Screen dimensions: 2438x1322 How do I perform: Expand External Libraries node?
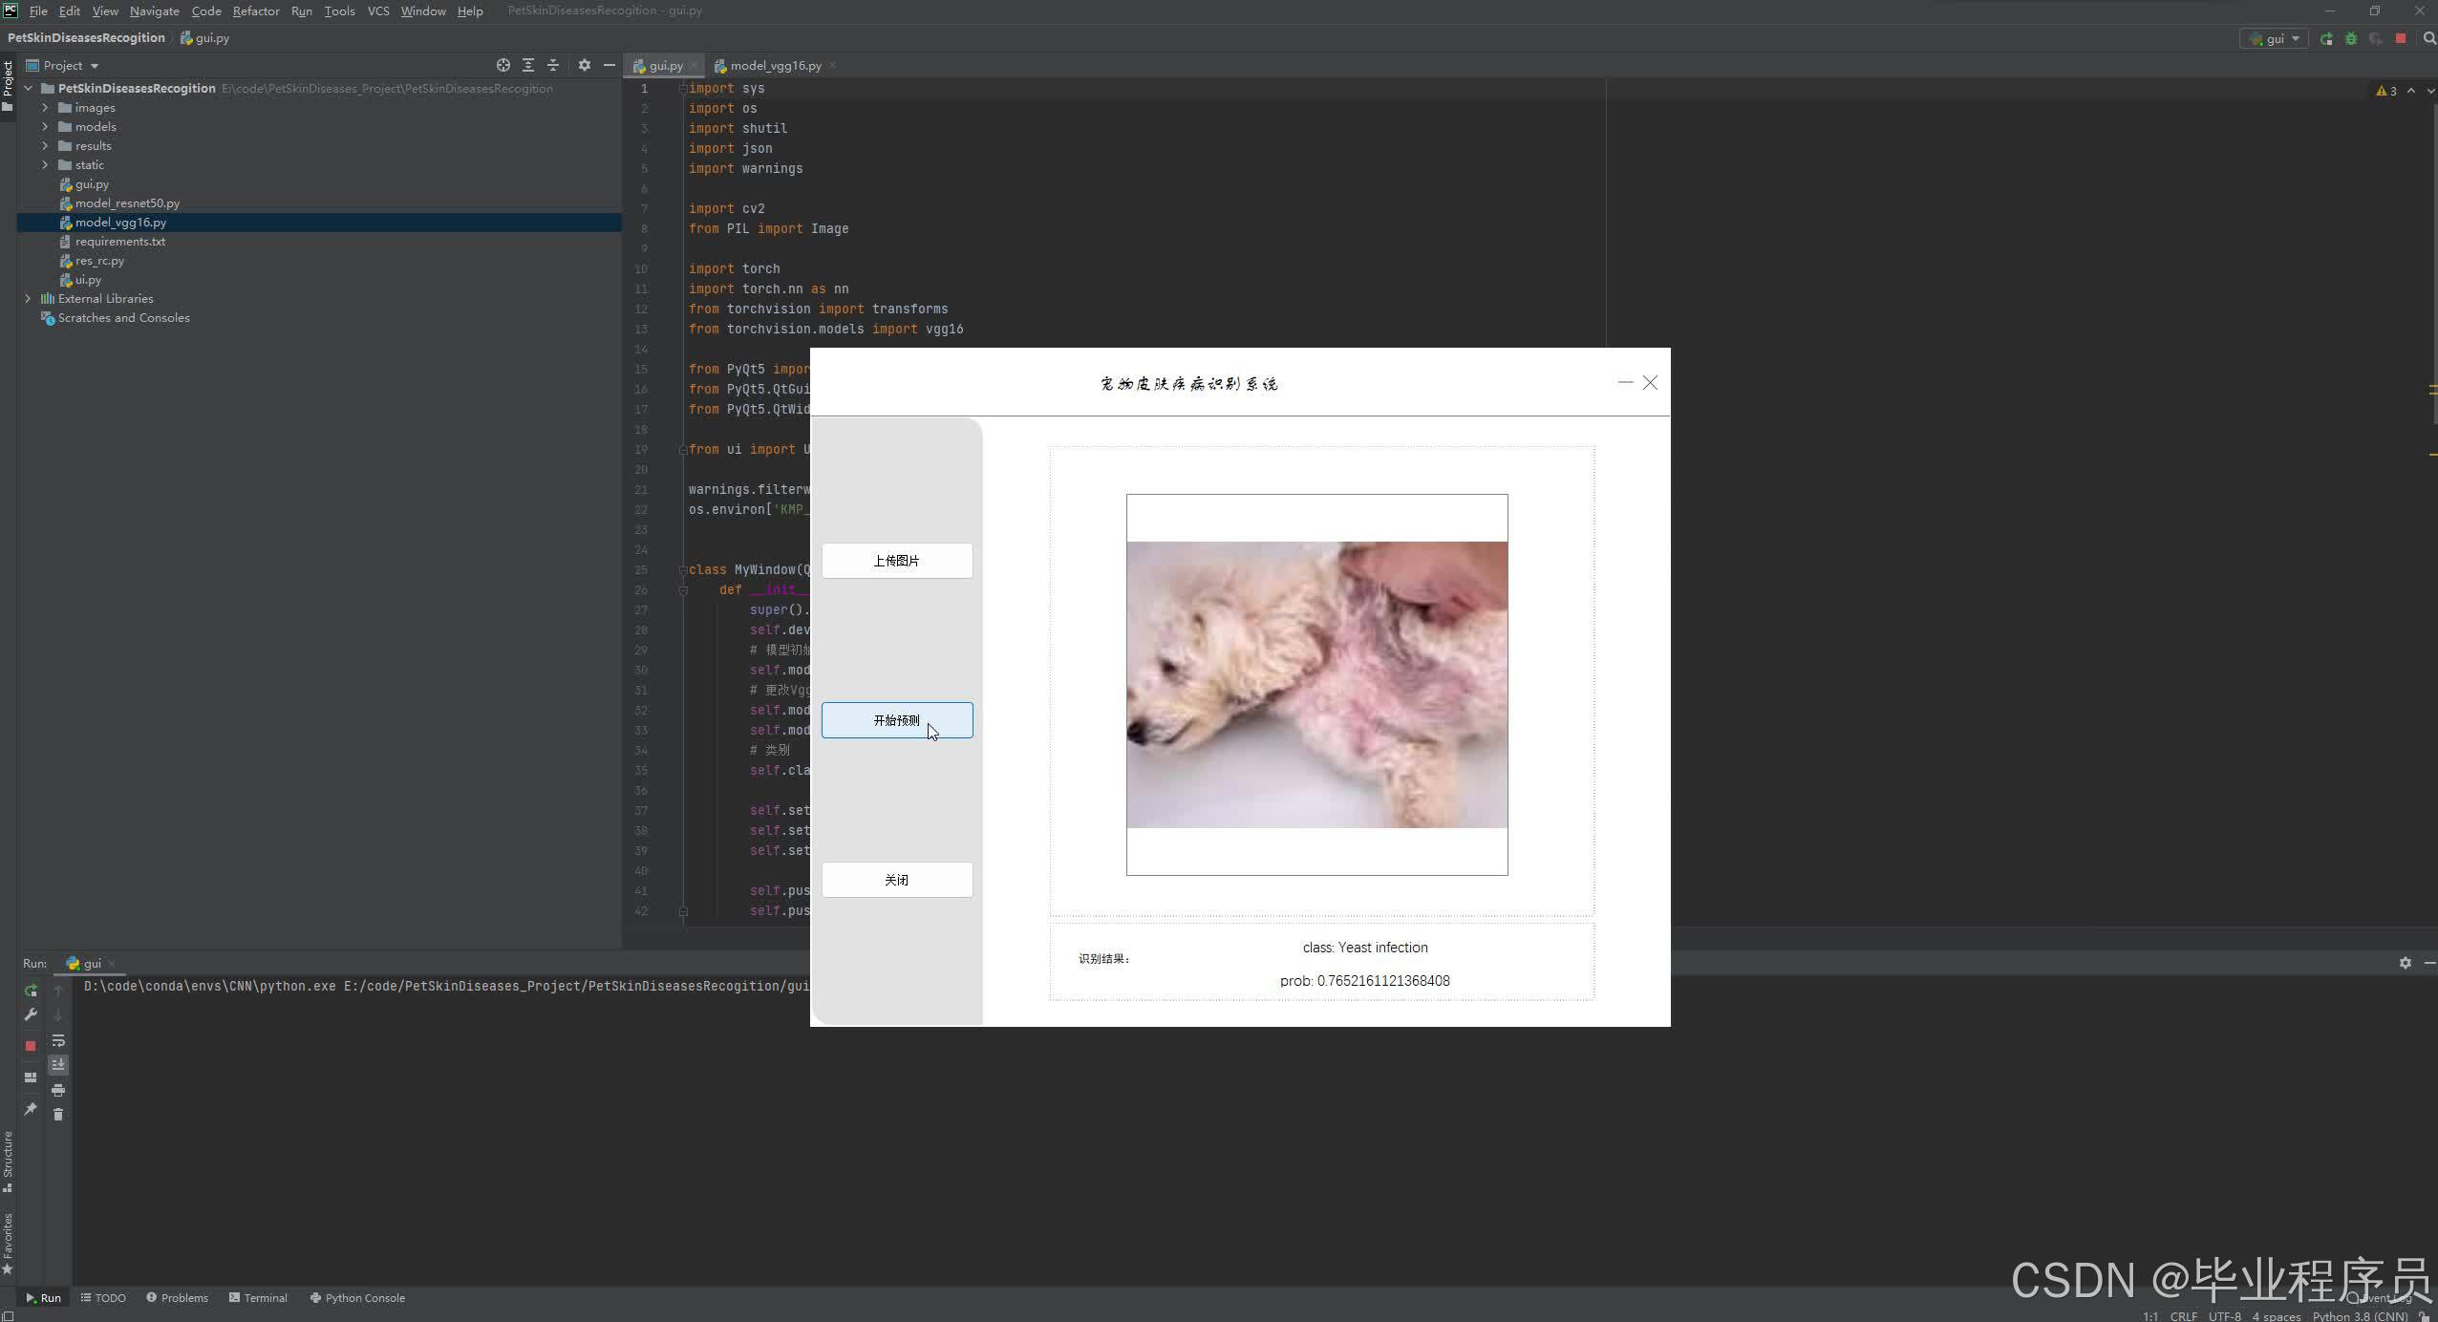tap(28, 299)
